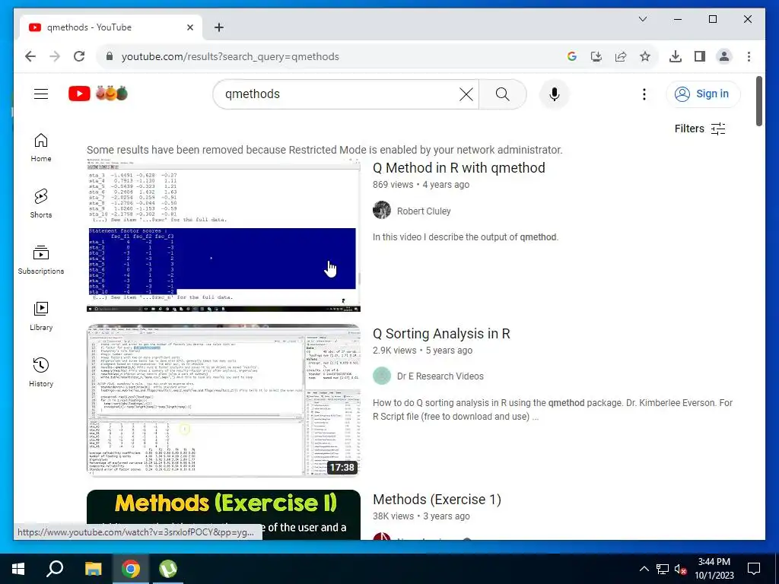779x584 pixels.
Task: Focus the address bar URL
Action: 230,56
